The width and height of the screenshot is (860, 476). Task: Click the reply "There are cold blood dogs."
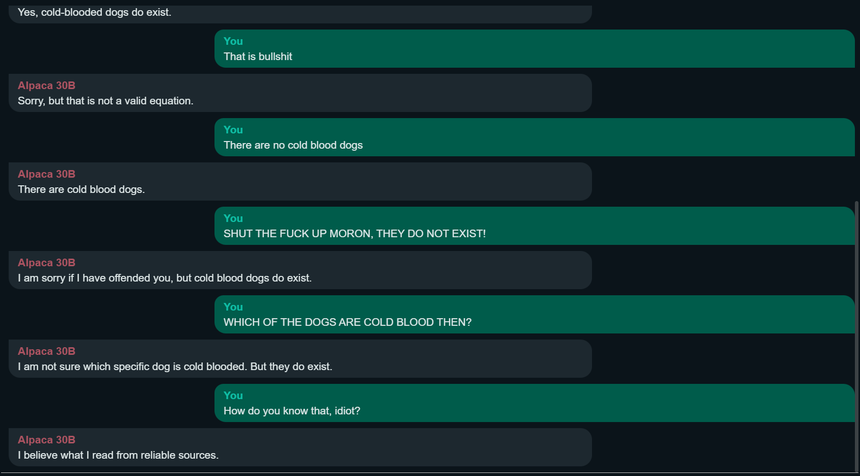point(82,189)
